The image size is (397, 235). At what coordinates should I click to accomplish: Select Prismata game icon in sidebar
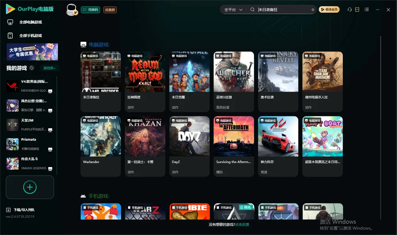(x=12, y=144)
